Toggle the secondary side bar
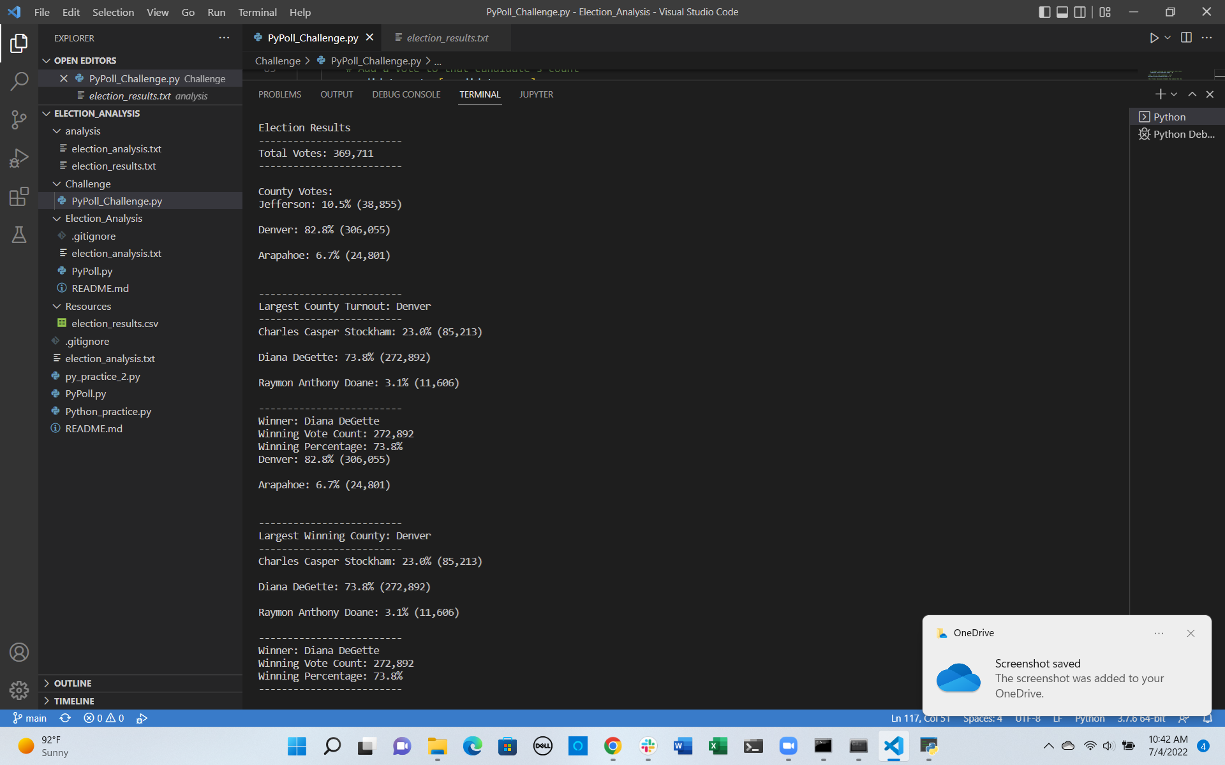Screen dimensions: 1225x765 tap(1080, 11)
